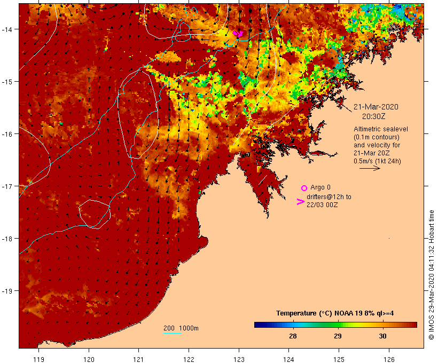
Task: Click the longitude label '124'
Action: coord(289,359)
